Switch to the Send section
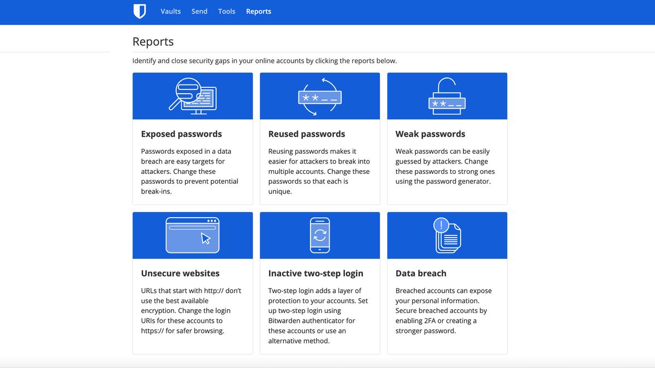 tap(199, 11)
